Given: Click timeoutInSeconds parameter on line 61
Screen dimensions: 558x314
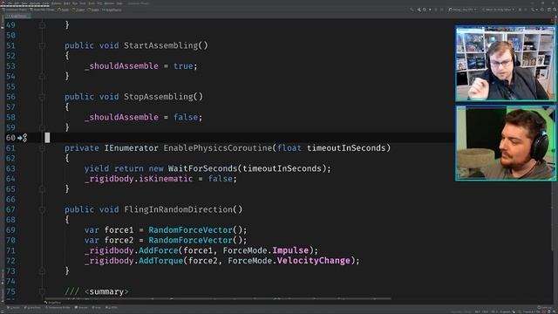Looking at the screenshot, I should [346, 148].
